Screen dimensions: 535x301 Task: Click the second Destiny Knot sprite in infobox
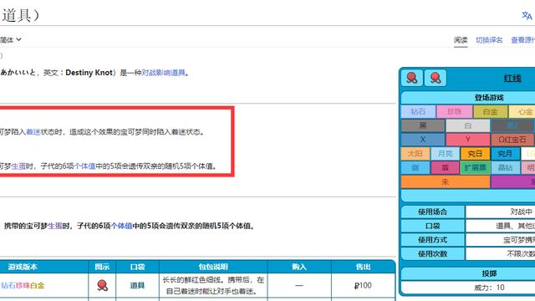coord(435,78)
